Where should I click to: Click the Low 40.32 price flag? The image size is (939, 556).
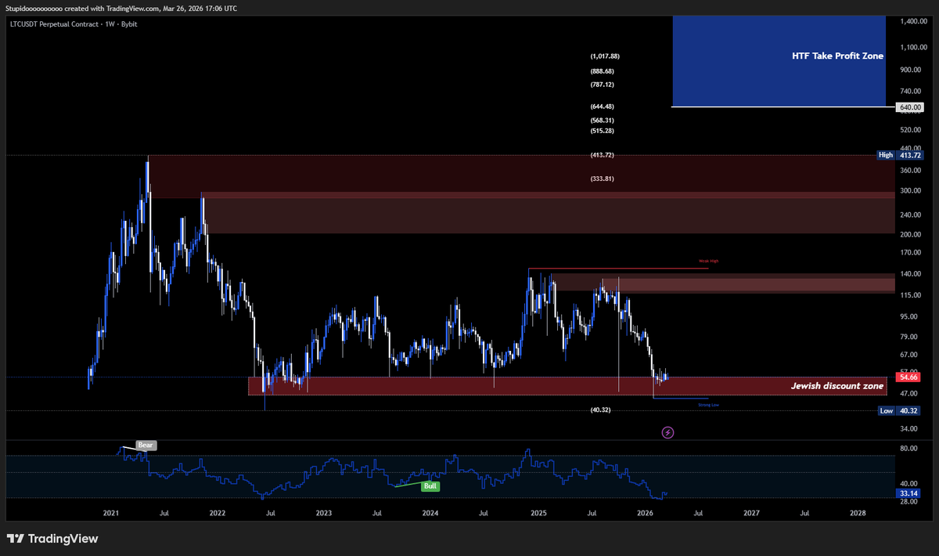(x=898, y=410)
